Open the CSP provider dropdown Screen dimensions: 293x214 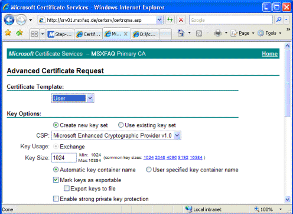pos(116,135)
